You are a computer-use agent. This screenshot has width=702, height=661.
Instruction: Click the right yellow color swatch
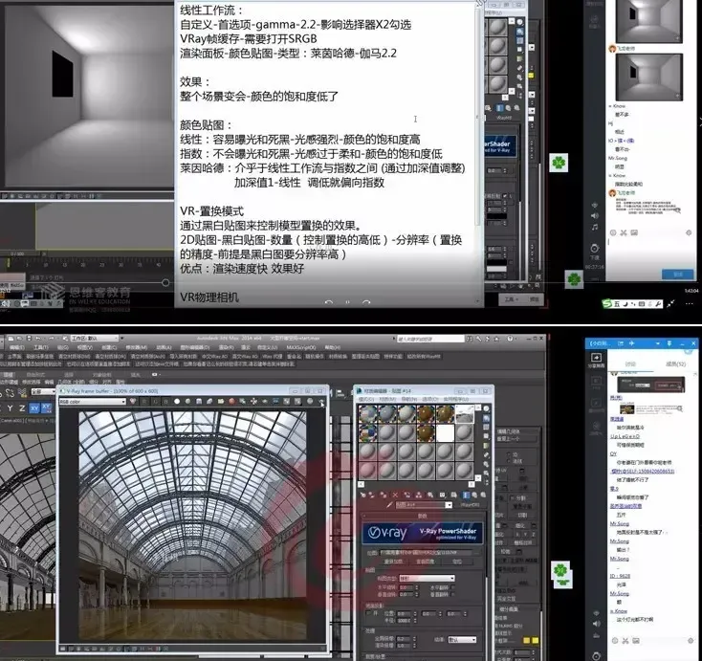coord(536,641)
